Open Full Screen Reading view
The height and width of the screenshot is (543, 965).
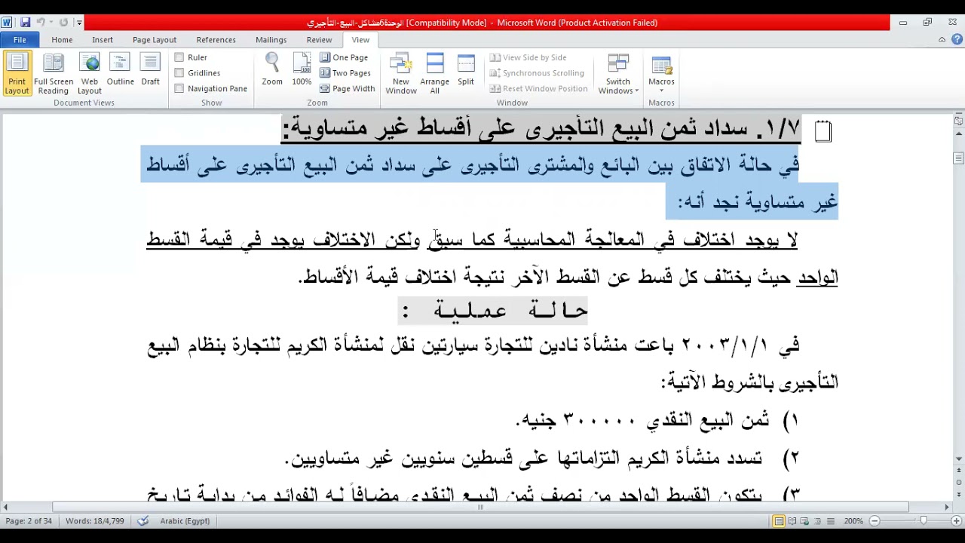tap(54, 74)
